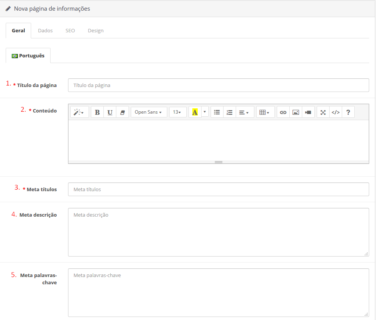Screen dimensions: 376x320
Task: Open the SEO tab
Action: 70,31
